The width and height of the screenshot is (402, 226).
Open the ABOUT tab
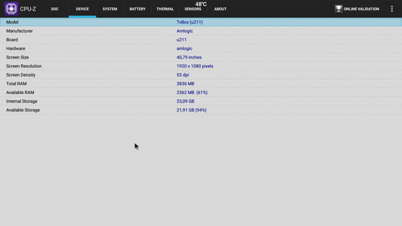coord(220,9)
